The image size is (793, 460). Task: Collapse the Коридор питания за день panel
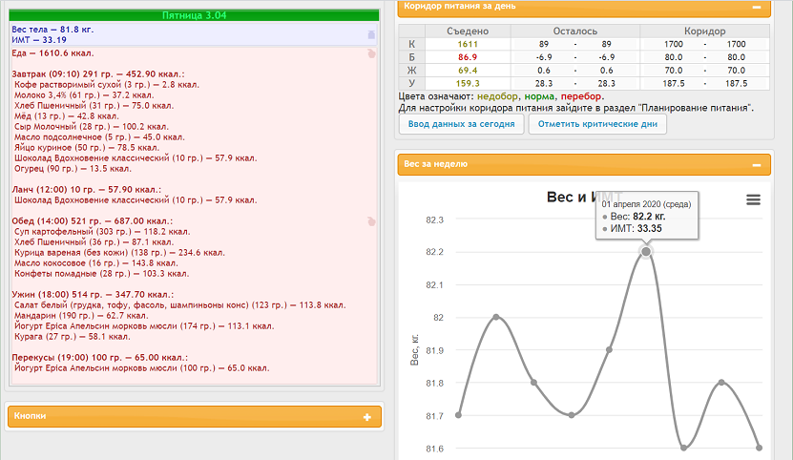(x=757, y=7)
